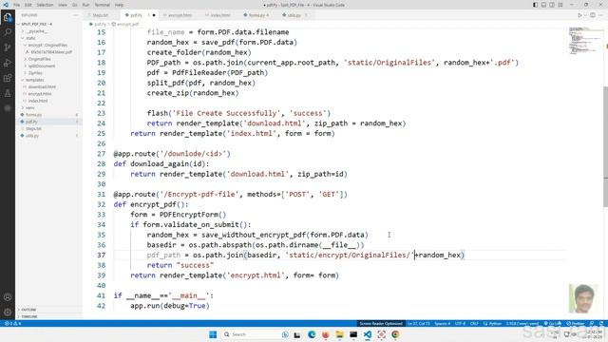The width and height of the screenshot is (608, 342).
Task: Click the feedback icon in status bar
Action: 592,323
